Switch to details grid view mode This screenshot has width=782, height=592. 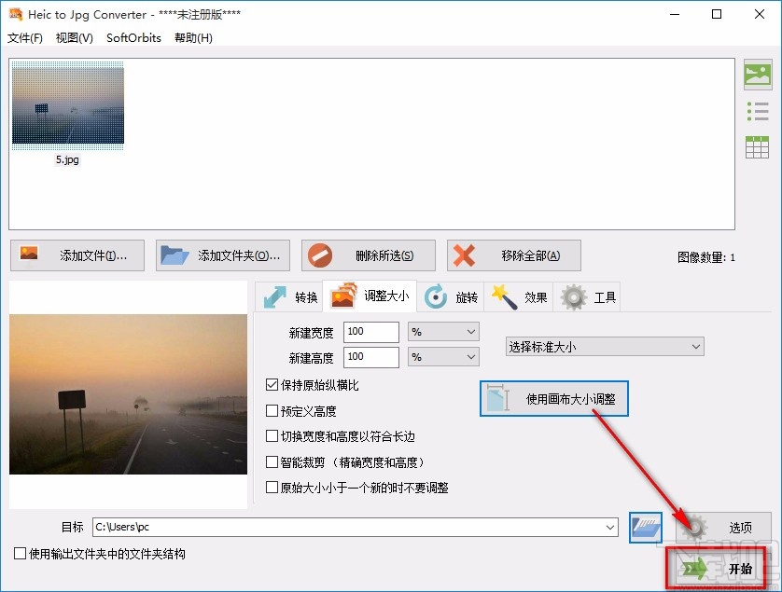pyautogui.click(x=757, y=146)
